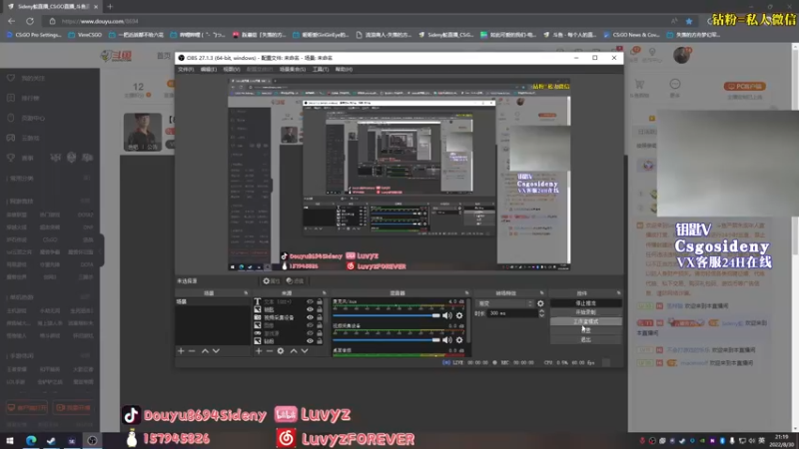Click 停止推流 to stop streaming
The height and width of the screenshot is (449, 799).
(586, 303)
